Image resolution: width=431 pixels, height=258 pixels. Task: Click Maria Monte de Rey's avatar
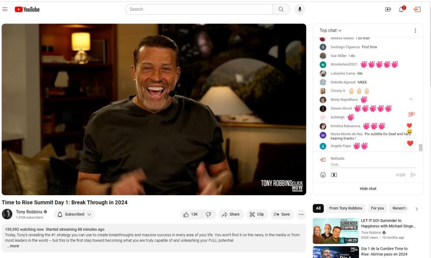323,135
